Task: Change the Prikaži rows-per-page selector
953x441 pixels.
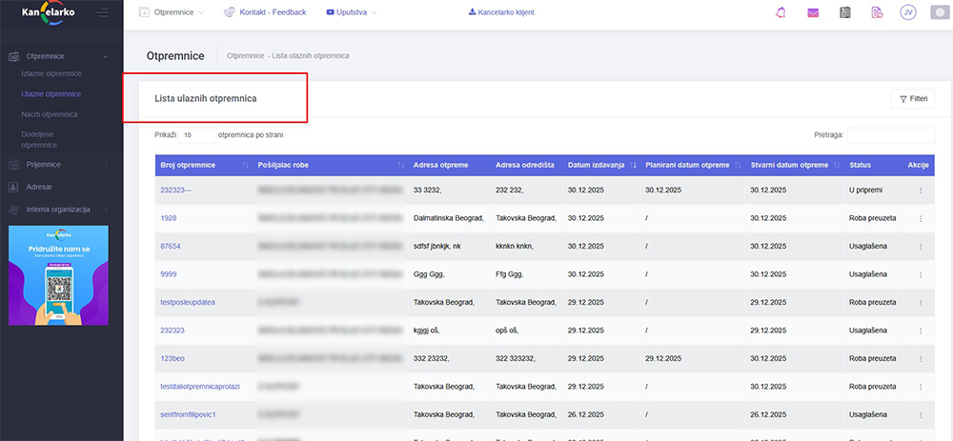Action: pos(195,135)
